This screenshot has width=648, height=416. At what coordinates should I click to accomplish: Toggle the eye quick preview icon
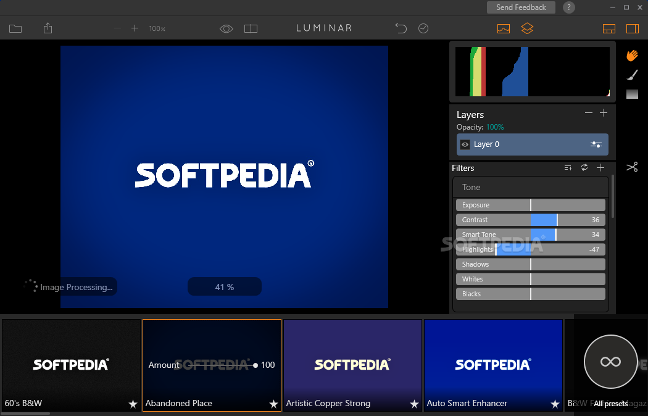(226, 28)
